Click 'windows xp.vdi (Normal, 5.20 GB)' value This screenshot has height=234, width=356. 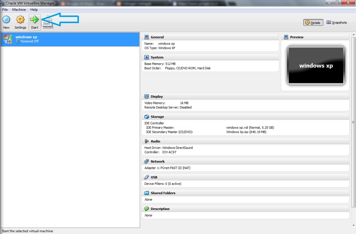pos(250,128)
